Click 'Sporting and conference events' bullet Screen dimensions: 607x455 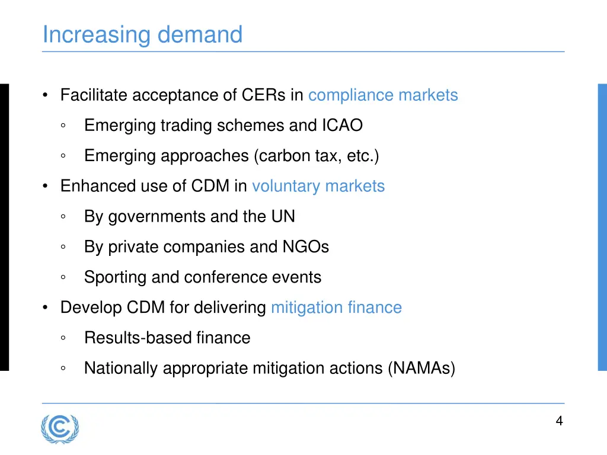(203, 277)
